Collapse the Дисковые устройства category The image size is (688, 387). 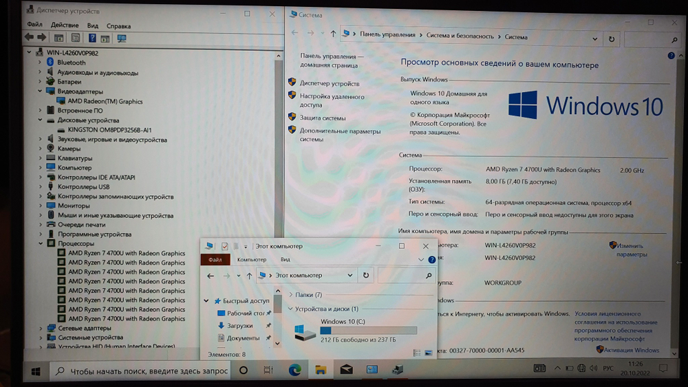pos(39,120)
